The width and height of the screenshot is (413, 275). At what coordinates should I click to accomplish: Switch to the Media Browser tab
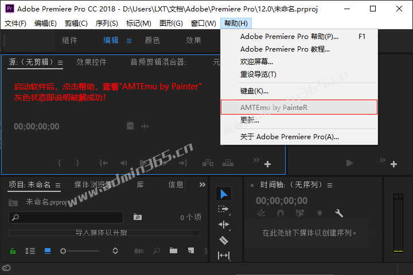pyautogui.click(x=93, y=184)
